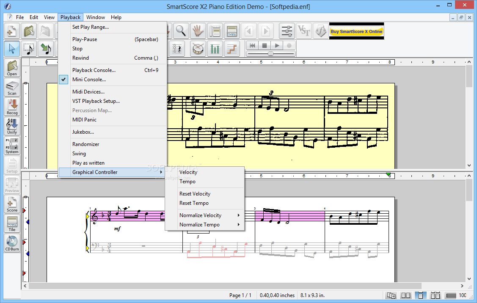Click the horizontal scrollbar right arrow

[462, 286]
